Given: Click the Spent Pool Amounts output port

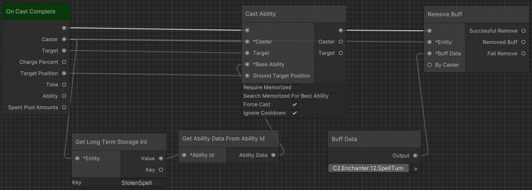Looking at the screenshot, I should point(64,107).
